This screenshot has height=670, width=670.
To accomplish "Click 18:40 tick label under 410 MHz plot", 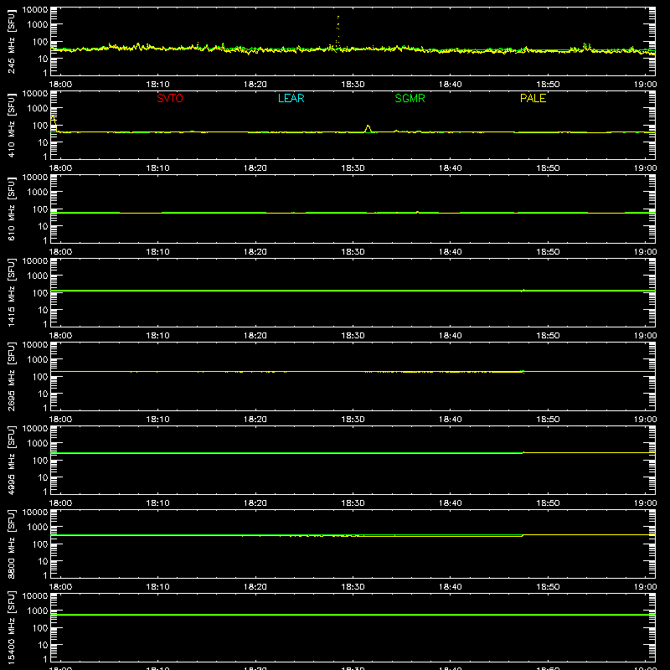I will (x=451, y=168).
